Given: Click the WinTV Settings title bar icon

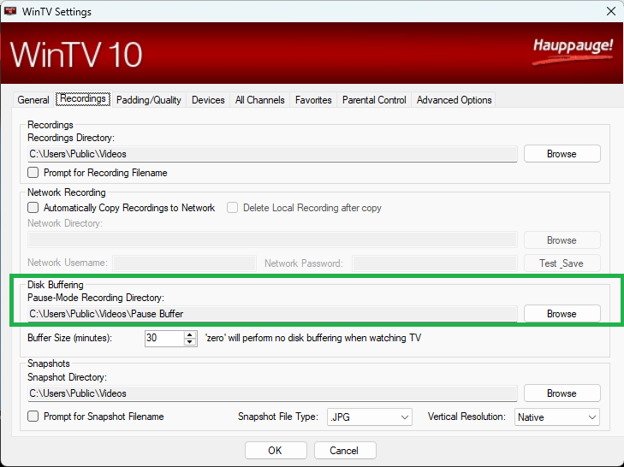Looking at the screenshot, I should pos(11,11).
